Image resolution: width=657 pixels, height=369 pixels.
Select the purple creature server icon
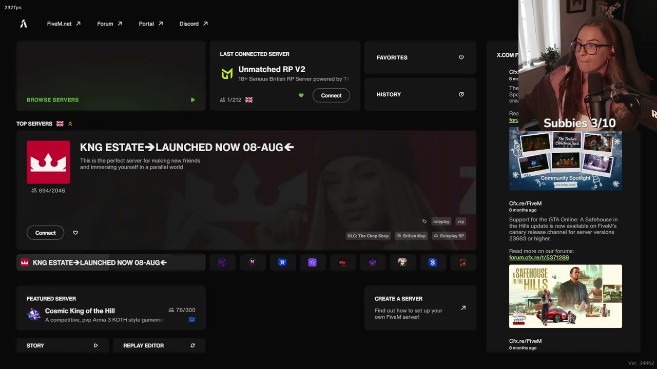coord(372,262)
